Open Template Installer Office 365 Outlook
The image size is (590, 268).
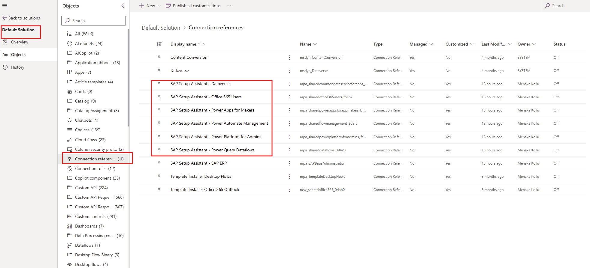pyautogui.click(x=205, y=189)
